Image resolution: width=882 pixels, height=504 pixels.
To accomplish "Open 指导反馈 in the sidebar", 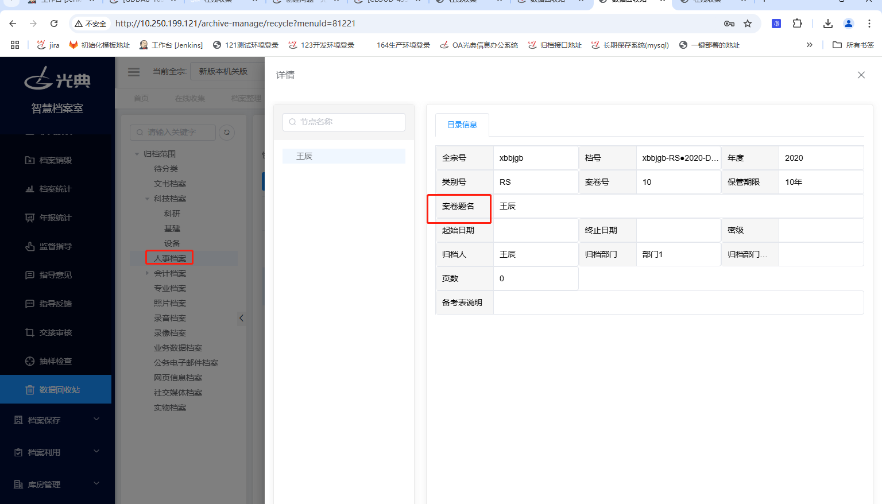I will click(x=56, y=304).
